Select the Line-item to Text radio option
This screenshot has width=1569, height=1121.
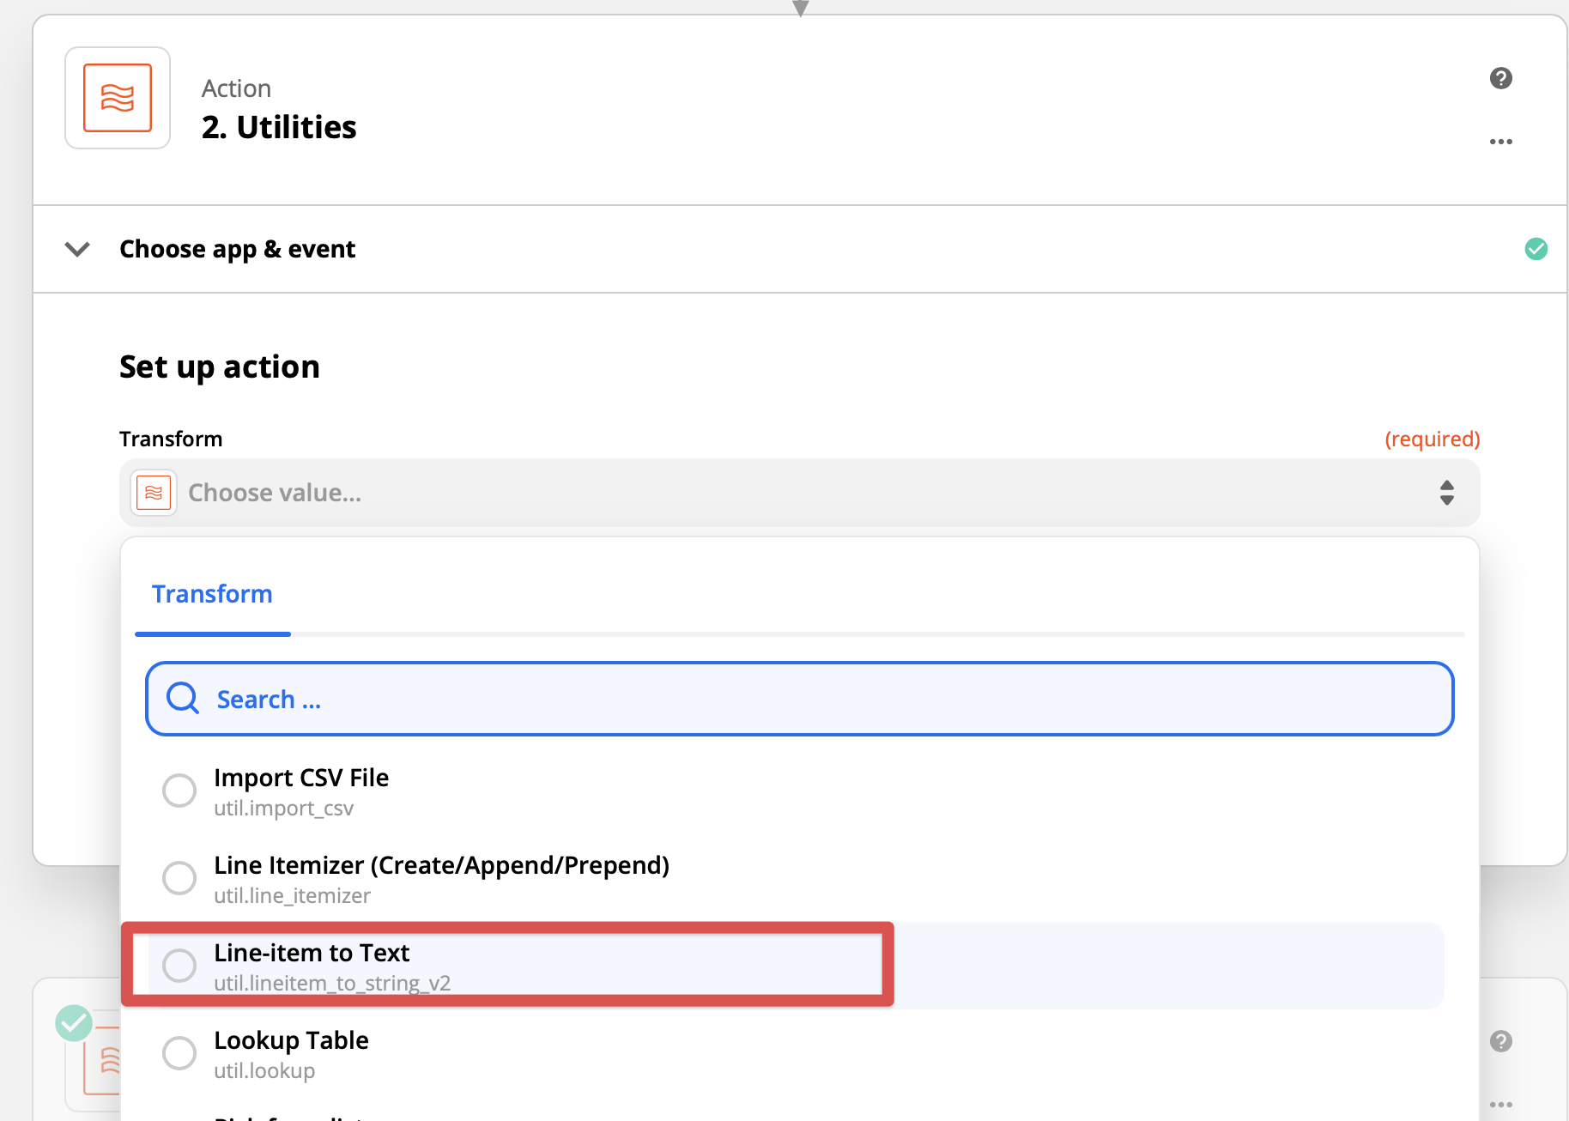(179, 966)
